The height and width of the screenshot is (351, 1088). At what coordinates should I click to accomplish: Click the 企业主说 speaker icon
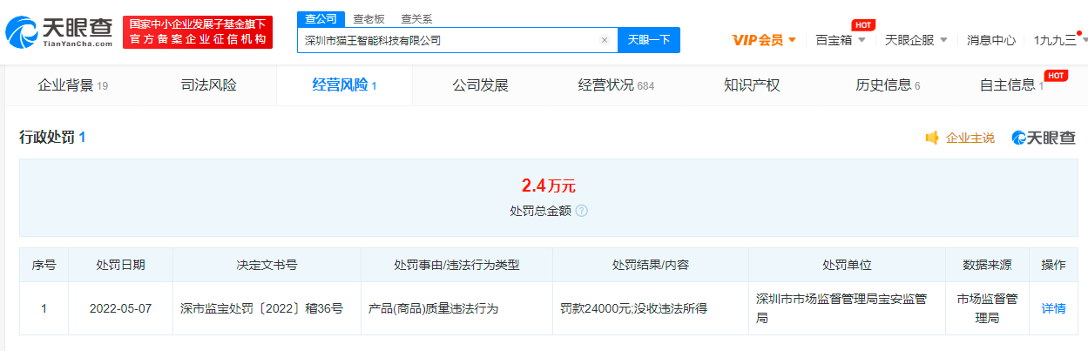coord(932,138)
